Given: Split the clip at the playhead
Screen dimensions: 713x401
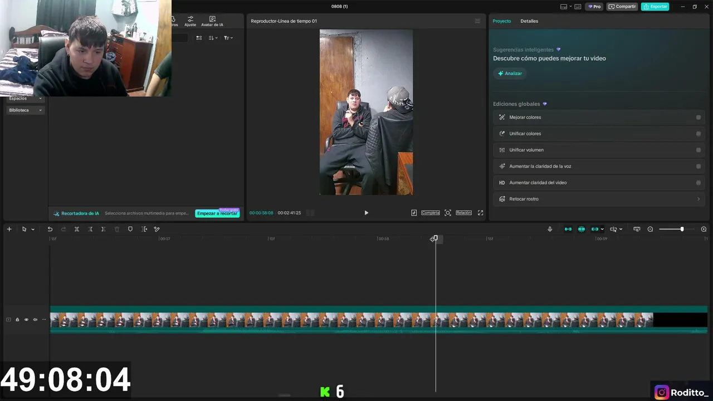Looking at the screenshot, I should pos(77,229).
